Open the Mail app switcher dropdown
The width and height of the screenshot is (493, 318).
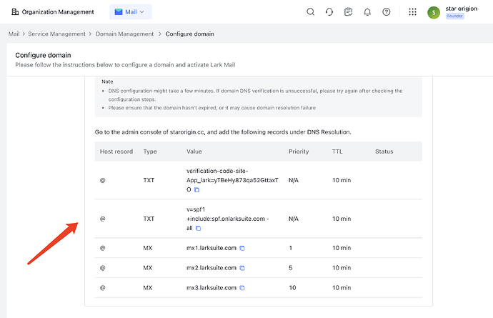(x=131, y=12)
